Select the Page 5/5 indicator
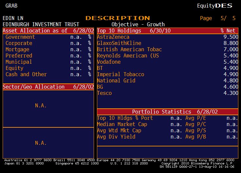This screenshot has height=173, width=241. (218, 18)
